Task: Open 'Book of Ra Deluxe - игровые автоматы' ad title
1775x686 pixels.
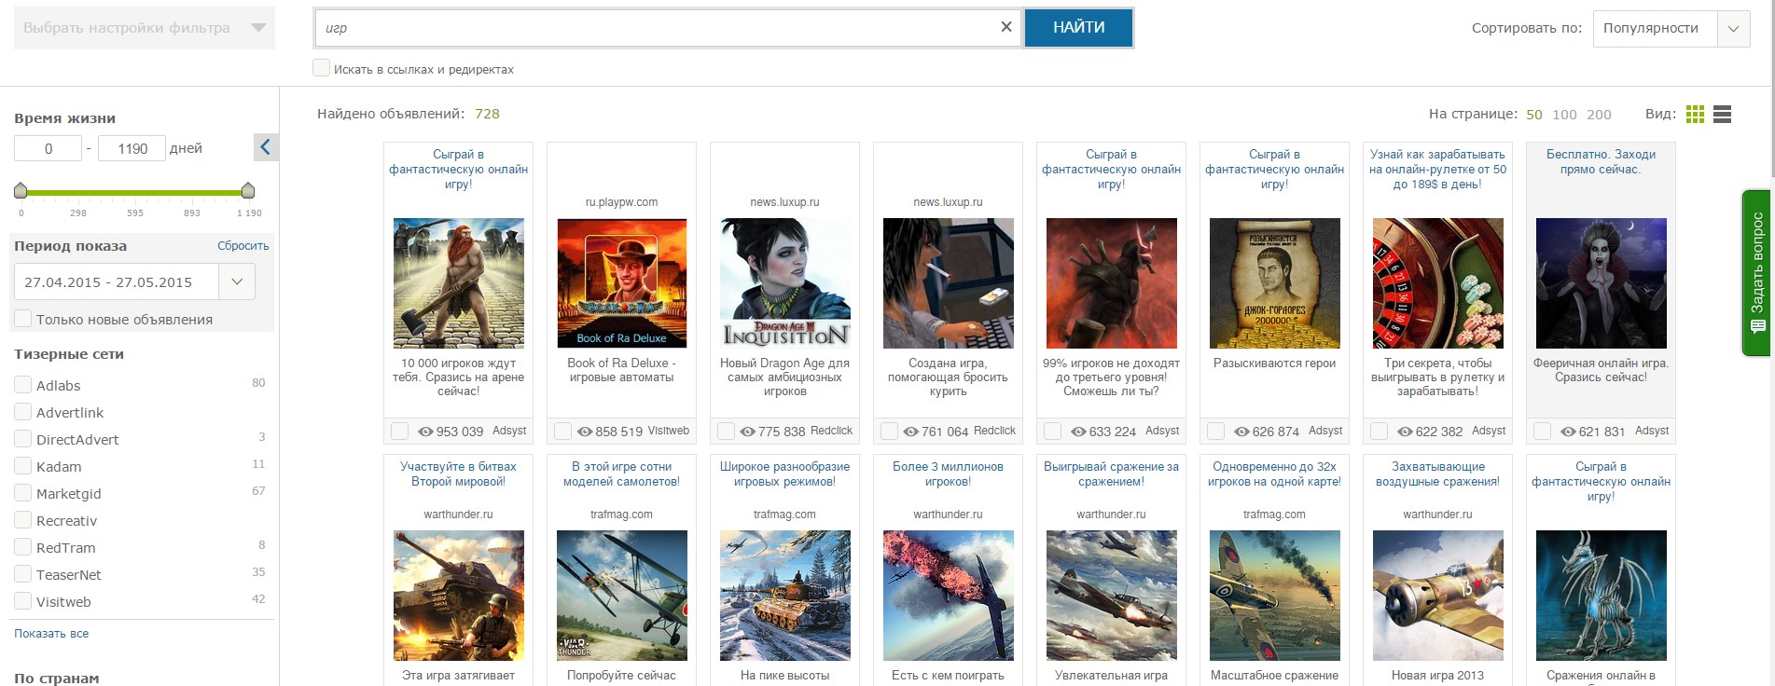Action: tap(621, 370)
